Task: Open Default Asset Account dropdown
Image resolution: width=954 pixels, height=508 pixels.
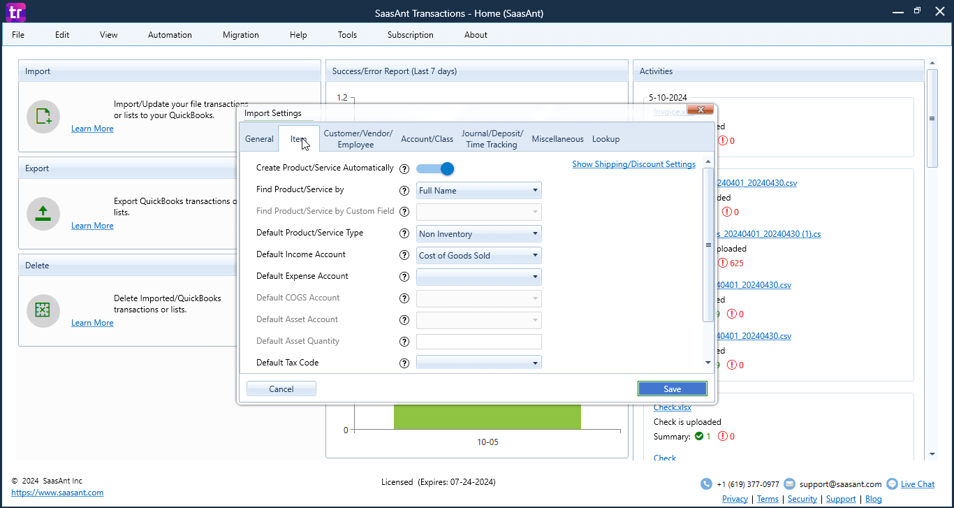Action: 479,320
